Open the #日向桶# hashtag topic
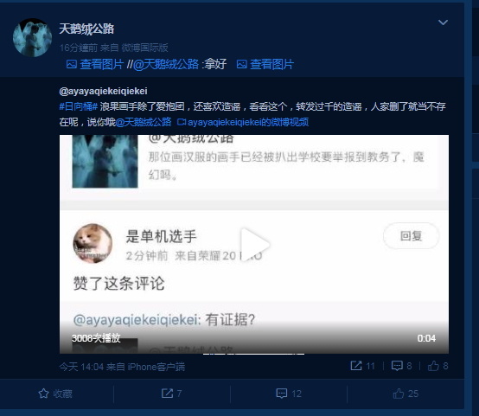 coord(78,106)
